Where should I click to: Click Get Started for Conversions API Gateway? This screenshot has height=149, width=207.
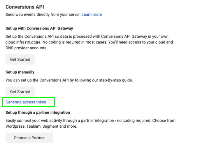click(20, 59)
